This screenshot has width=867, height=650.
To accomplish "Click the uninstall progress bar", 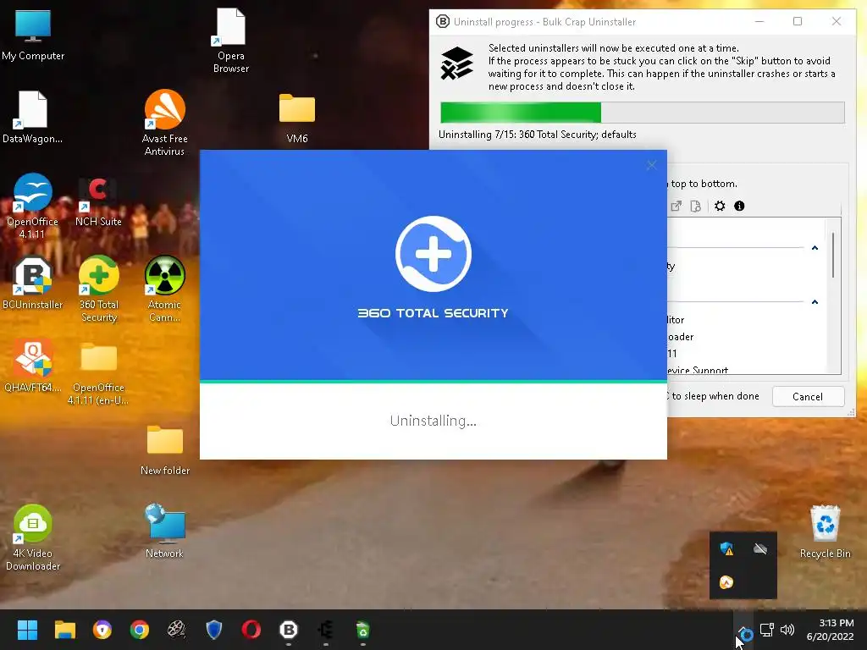I will pos(642,113).
